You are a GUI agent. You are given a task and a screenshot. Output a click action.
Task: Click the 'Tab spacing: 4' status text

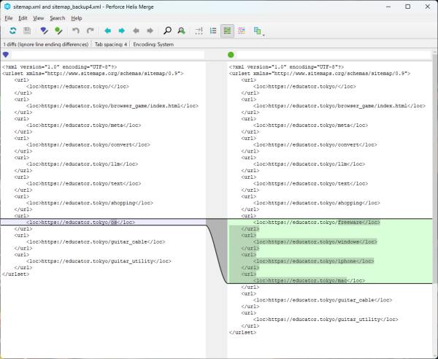111,45
